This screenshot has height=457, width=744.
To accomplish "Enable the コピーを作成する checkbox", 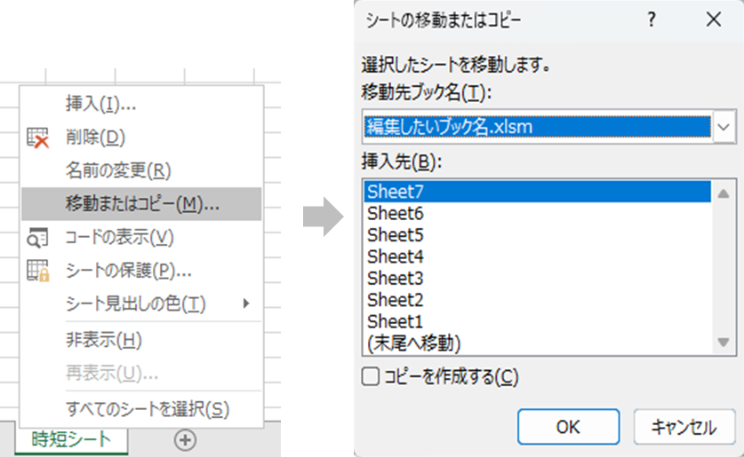I will coord(370,377).
